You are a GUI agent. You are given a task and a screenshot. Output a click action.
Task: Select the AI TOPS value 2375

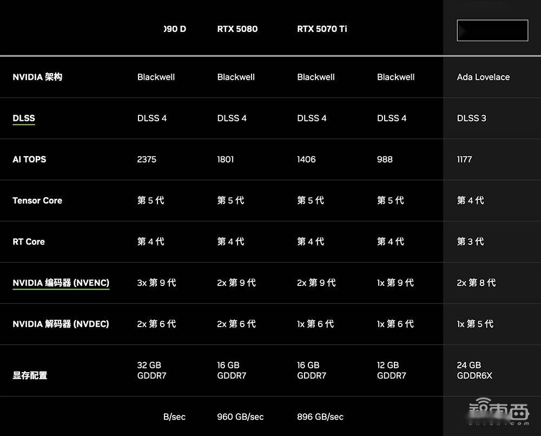pyautogui.click(x=147, y=159)
